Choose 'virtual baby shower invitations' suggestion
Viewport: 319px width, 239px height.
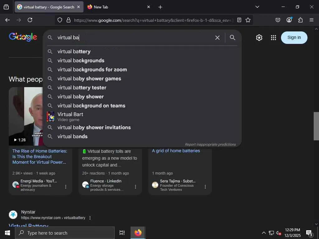pos(142,127)
